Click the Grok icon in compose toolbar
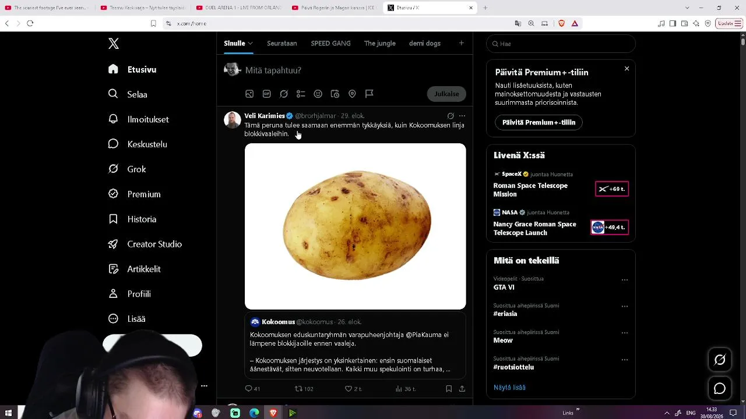This screenshot has height=419, width=746. click(284, 94)
